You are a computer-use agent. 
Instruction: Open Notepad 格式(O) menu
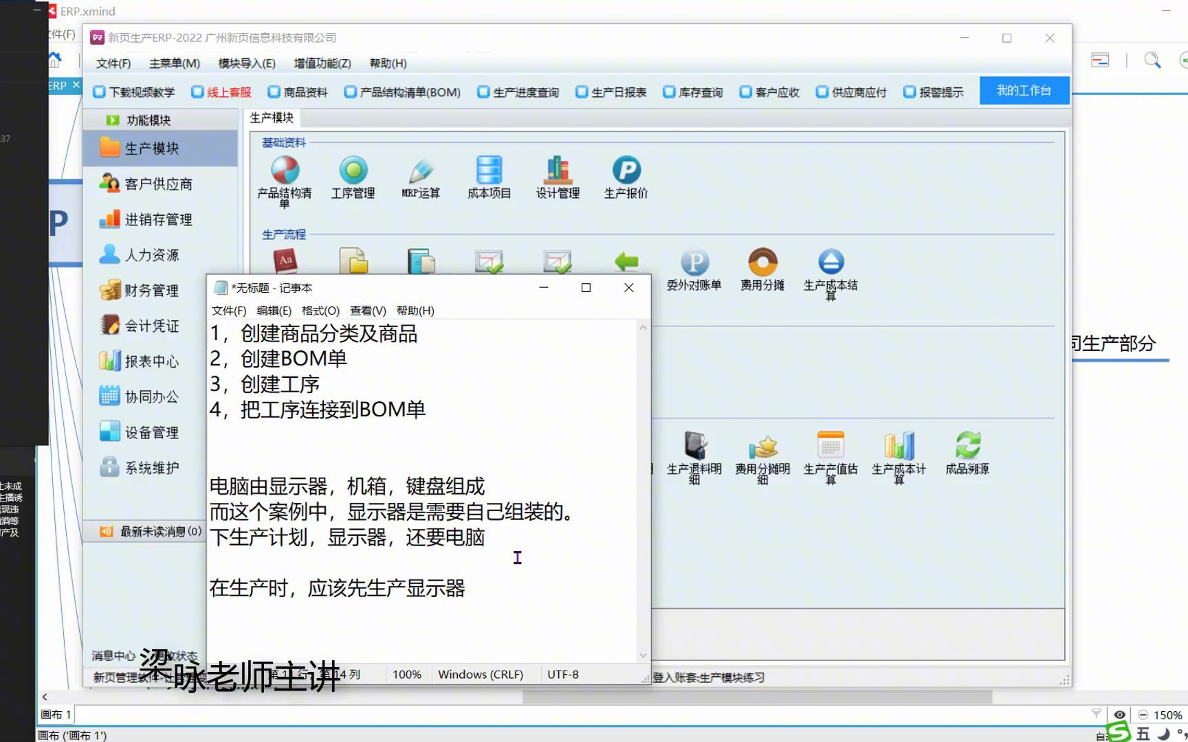click(x=321, y=311)
